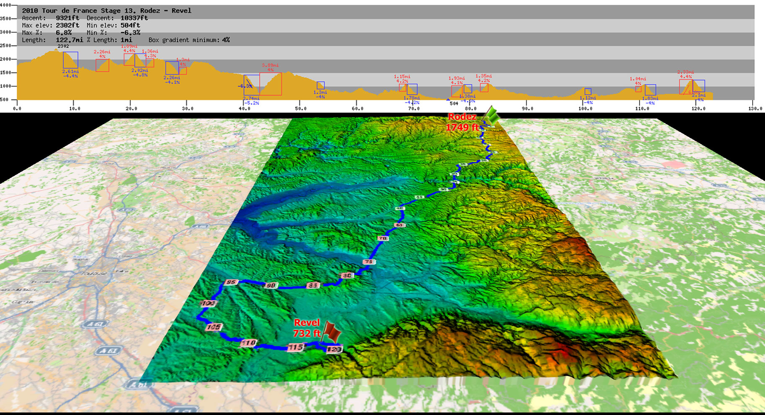Click the stage title text
Viewport: 765px width, 415px height.
tap(106, 10)
